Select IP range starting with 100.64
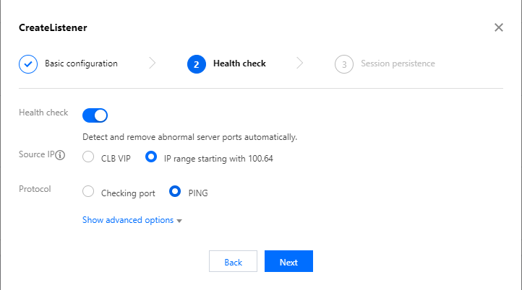 [152, 157]
